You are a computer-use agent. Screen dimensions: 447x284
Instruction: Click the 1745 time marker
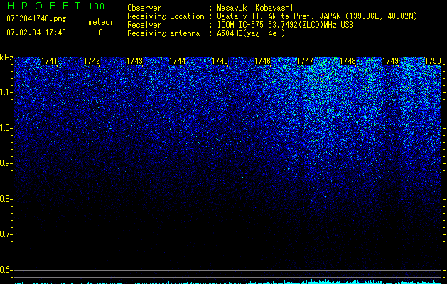tap(220, 61)
